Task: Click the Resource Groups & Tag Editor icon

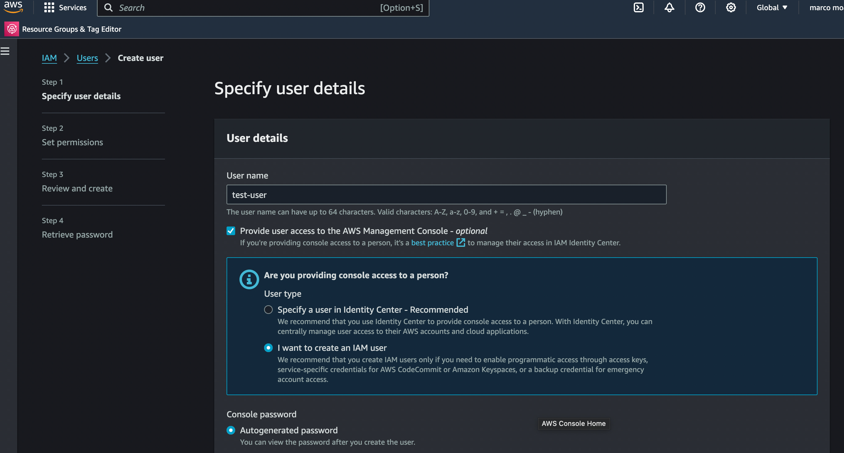Action: 11,29
